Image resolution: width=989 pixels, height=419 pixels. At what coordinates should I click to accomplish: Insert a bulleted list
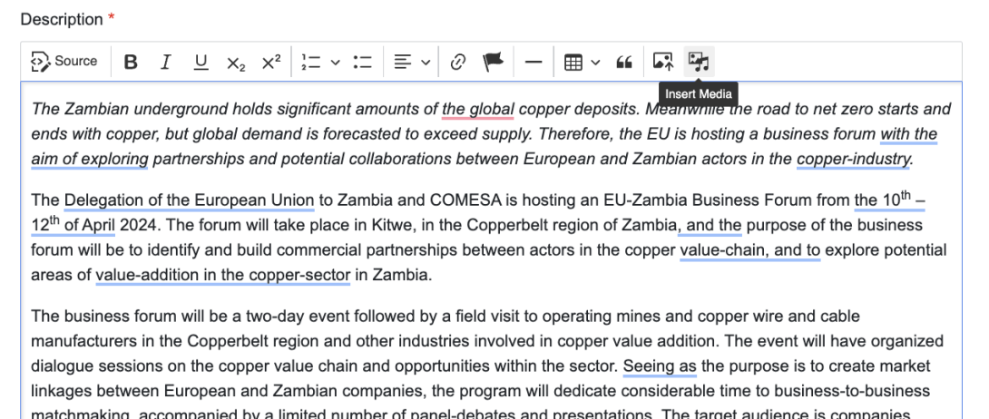coord(363,62)
